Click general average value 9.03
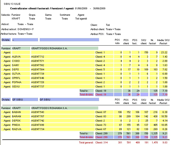The height and width of the screenshot is (145, 172). pyautogui.click(x=165, y=143)
